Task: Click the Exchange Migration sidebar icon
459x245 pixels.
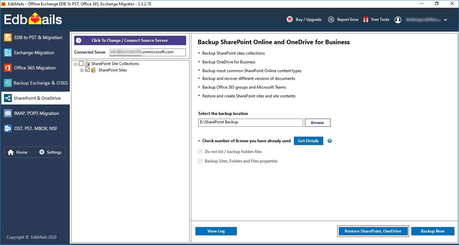Action: 8,53
